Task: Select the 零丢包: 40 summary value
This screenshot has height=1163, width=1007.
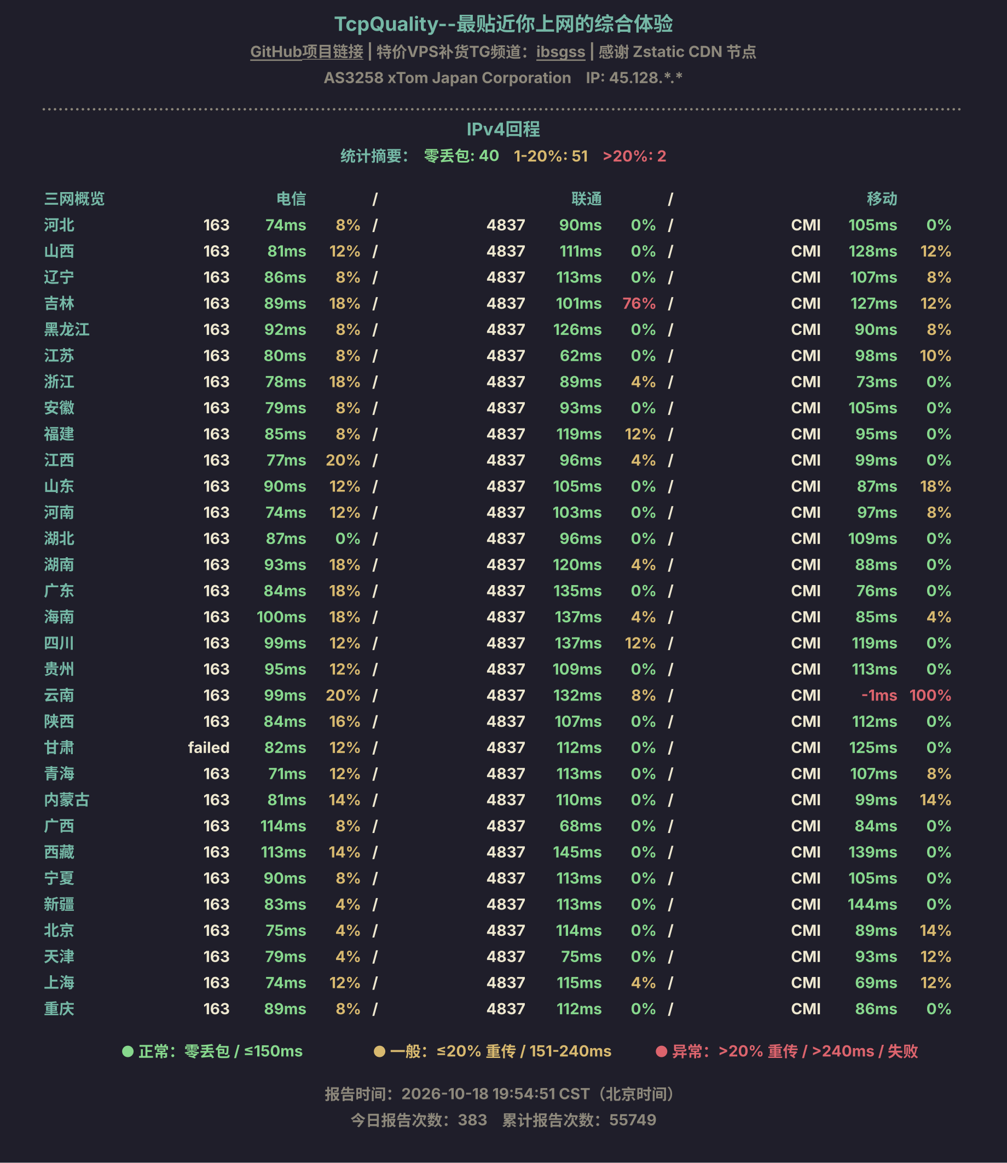Action: pyautogui.click(x=461, y=155)
